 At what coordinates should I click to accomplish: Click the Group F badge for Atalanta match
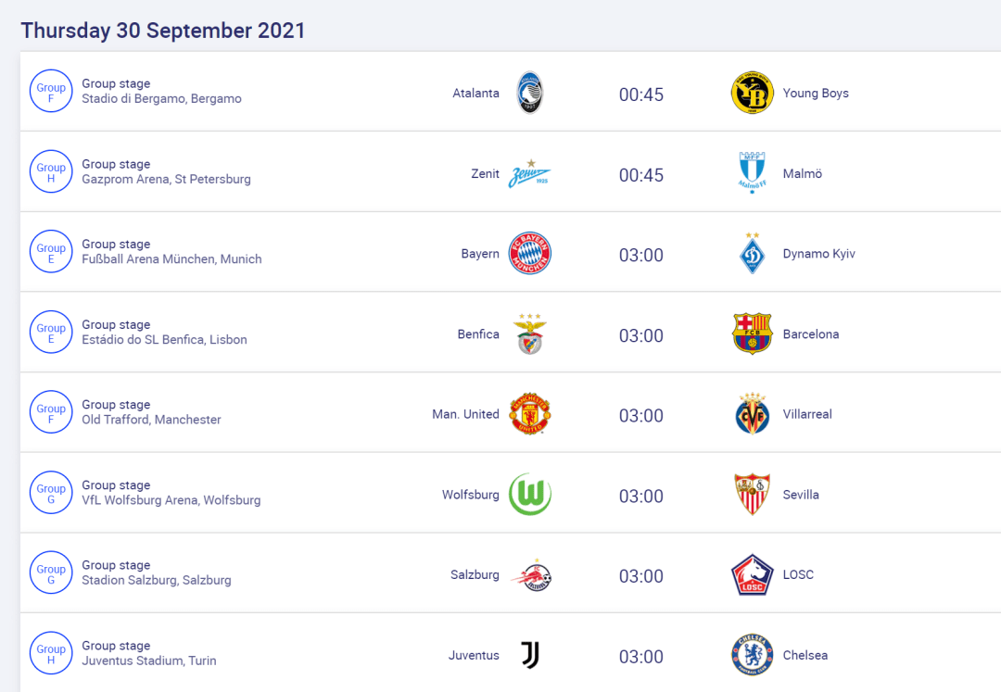51,91
